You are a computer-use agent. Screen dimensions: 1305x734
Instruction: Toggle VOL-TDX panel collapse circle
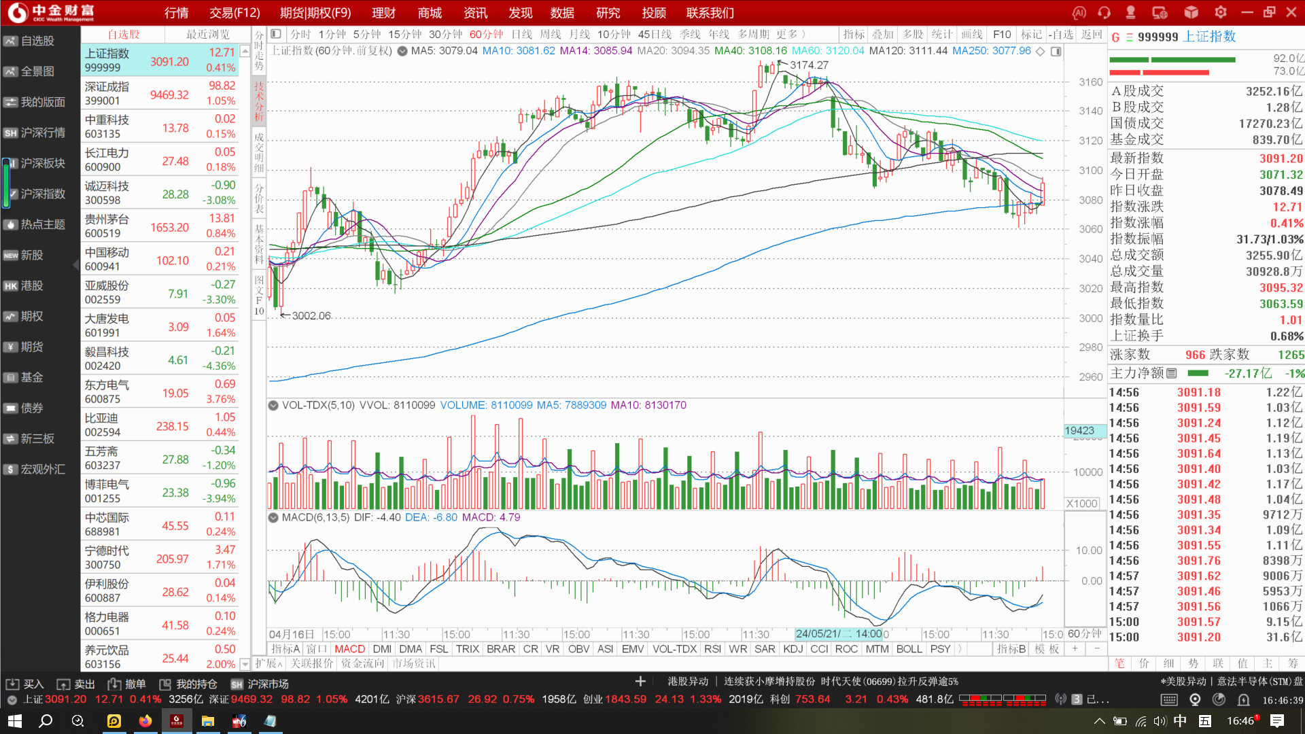273,405
